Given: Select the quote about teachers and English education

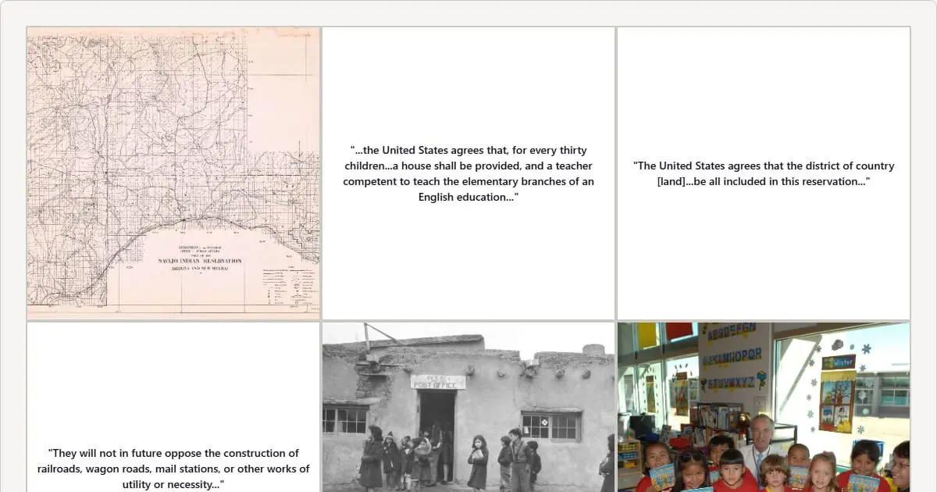Looking at the screenshot, I should pos(468,173).
